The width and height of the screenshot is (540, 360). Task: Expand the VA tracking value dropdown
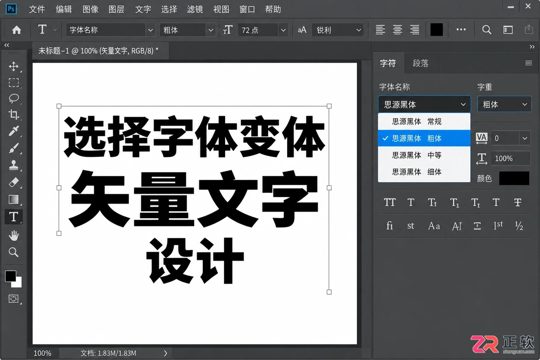click(525, 138)
